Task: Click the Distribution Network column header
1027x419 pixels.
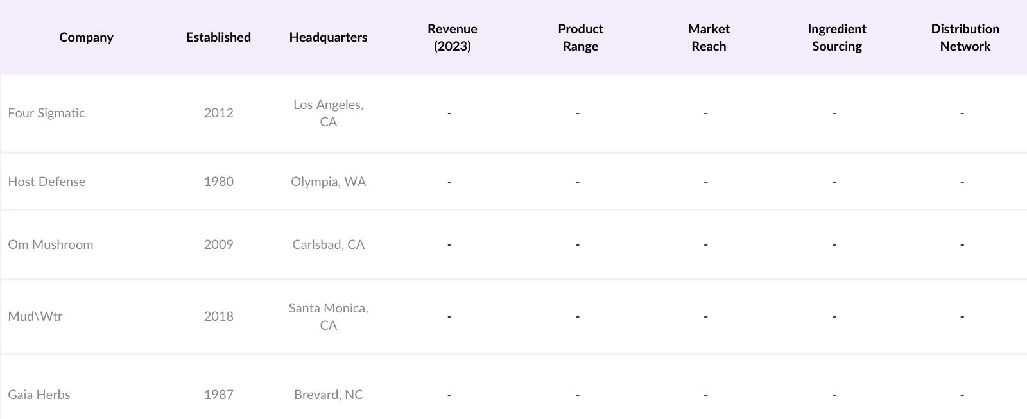Action: point(965,37)
